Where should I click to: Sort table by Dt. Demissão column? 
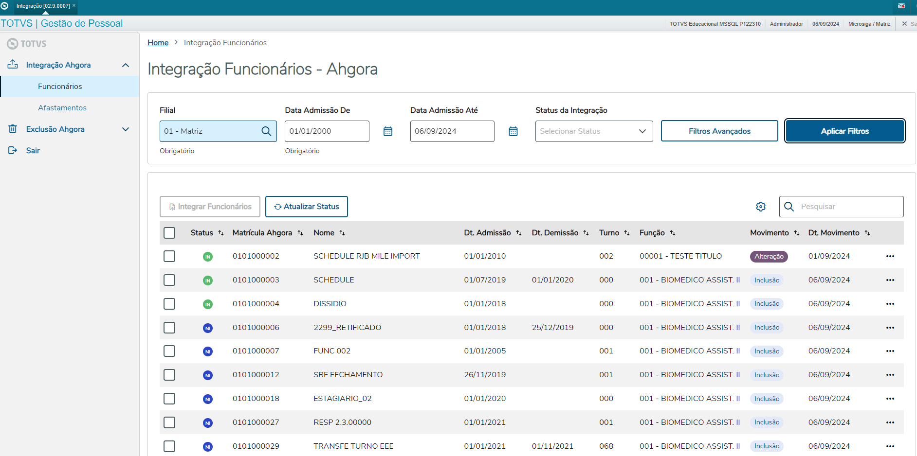coord(586,233)
